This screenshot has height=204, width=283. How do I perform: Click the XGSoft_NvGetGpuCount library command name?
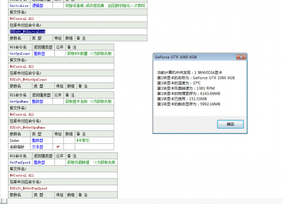(28, 79)
